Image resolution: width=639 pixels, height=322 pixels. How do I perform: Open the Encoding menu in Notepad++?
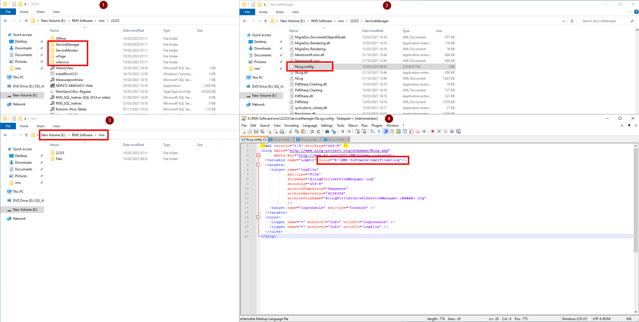tap(291, 126)
